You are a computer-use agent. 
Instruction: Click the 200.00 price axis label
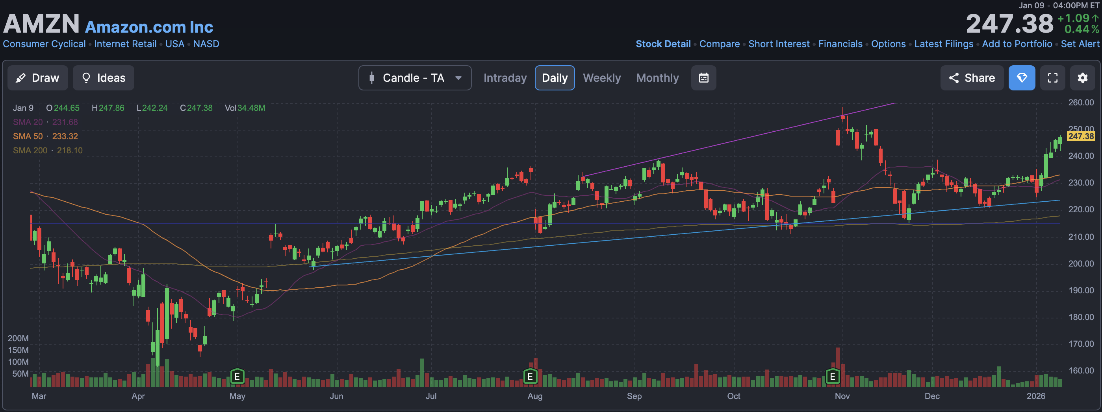pos(1081,264)
